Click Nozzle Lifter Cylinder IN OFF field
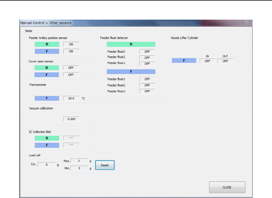272x198 pixels. [x=208, y=61]
